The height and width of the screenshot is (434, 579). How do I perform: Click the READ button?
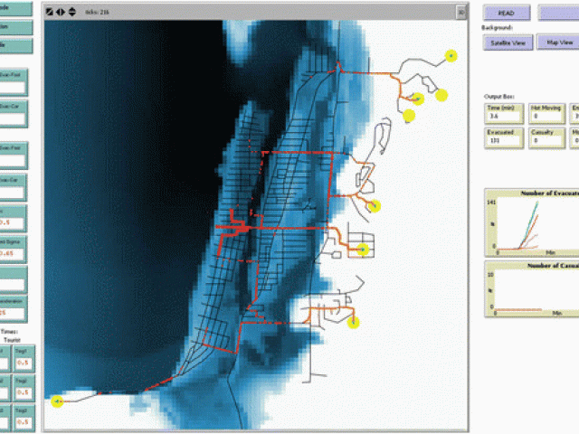pyautogui.click(x=507, y=13)
